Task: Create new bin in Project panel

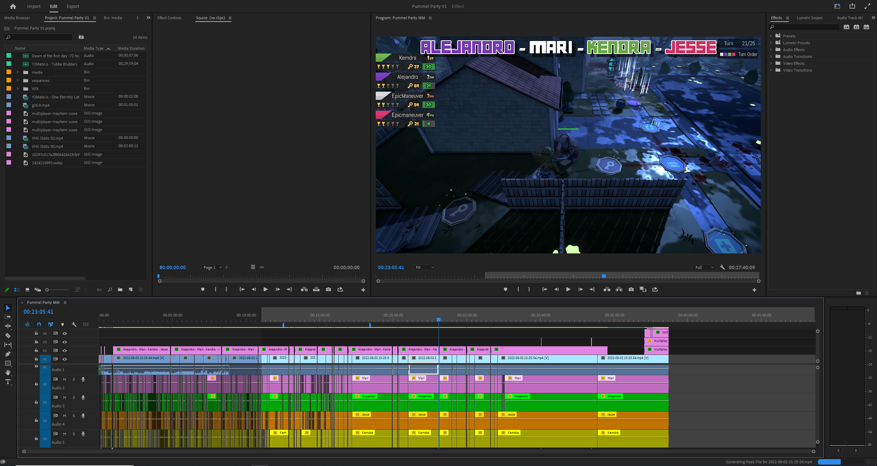Action: pyautogui.click(x=120, y=290)
